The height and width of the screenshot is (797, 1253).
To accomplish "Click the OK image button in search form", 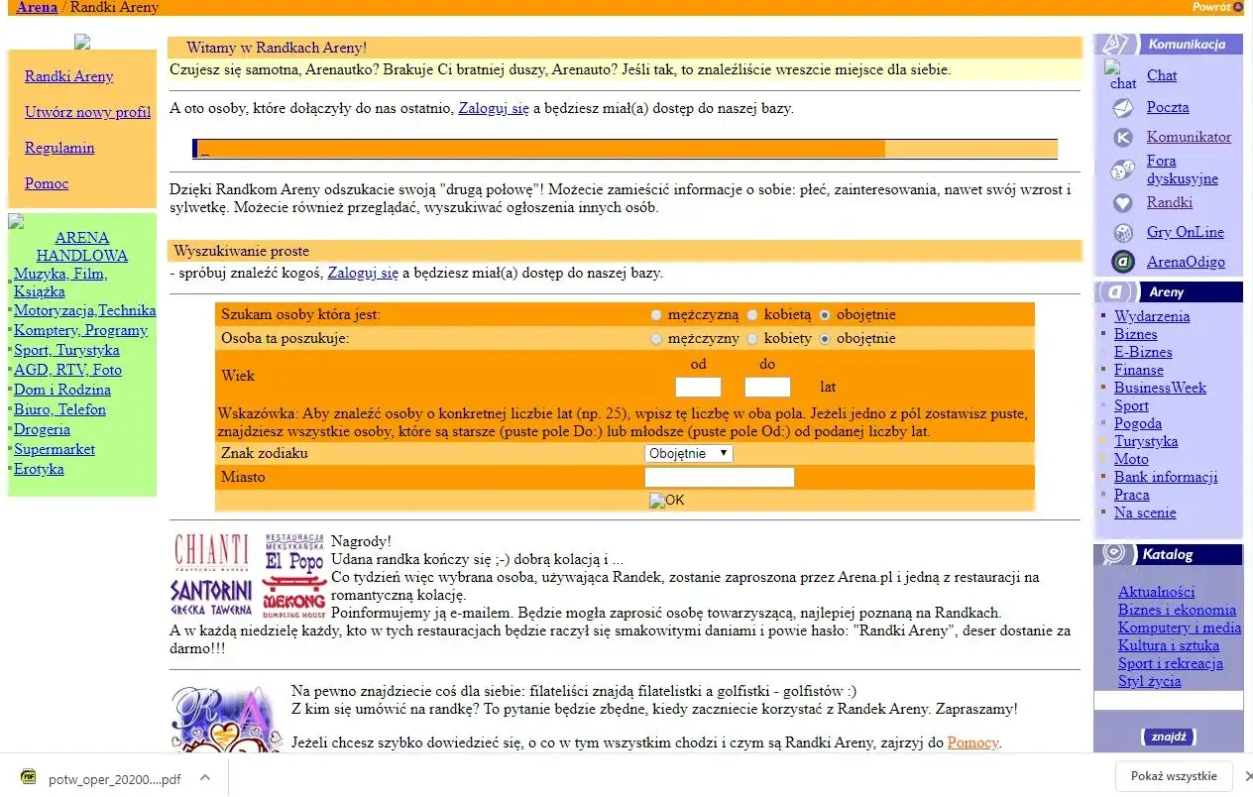I will tap(666, 501).
